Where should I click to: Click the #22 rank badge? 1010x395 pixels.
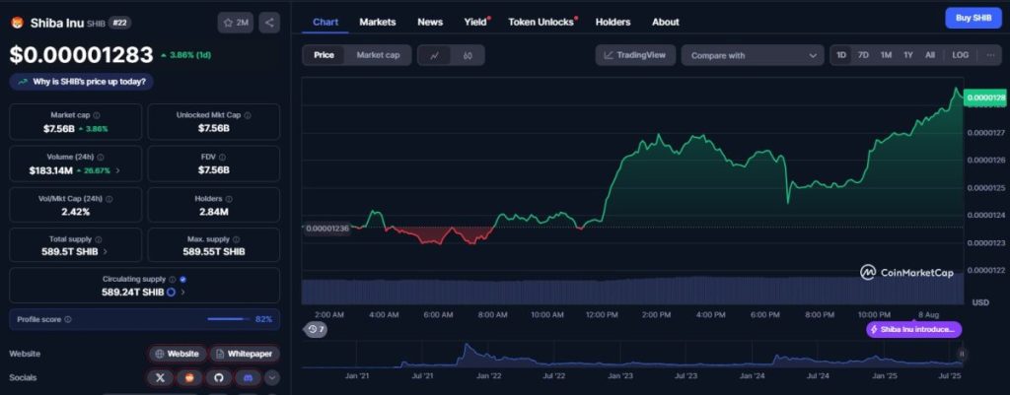119,23
